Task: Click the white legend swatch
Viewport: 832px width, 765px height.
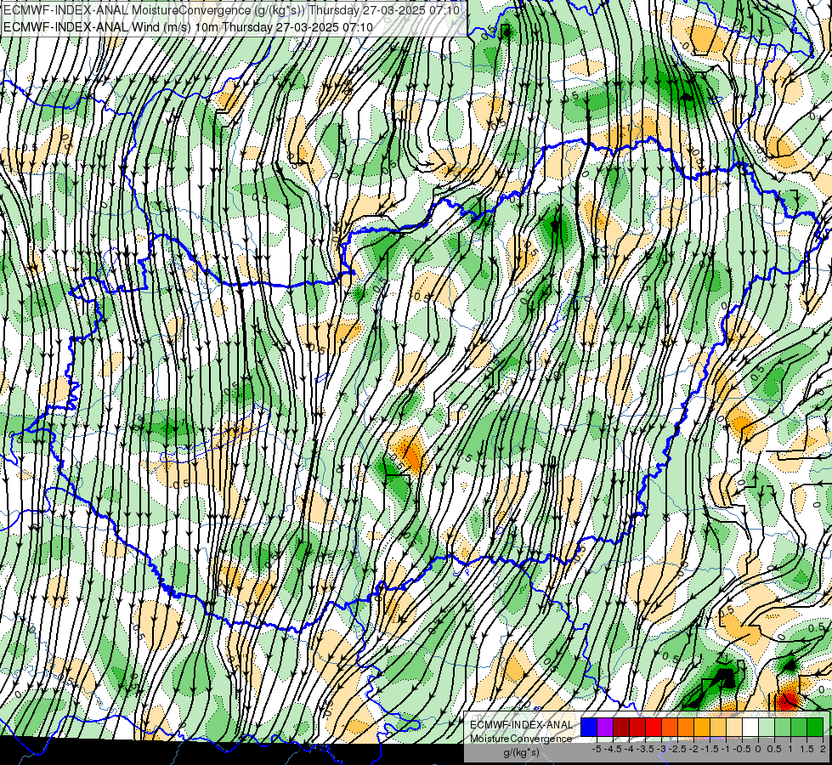Action: coord(750,727)
